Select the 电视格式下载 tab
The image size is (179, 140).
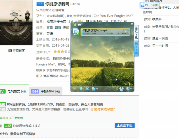pos(14,91)
